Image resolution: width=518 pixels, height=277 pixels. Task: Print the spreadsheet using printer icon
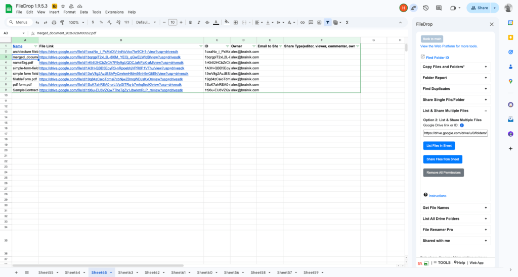tap(54, 22)
